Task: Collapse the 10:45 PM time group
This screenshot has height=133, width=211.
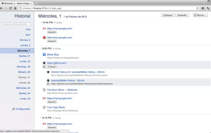Action: click(41, 23)
